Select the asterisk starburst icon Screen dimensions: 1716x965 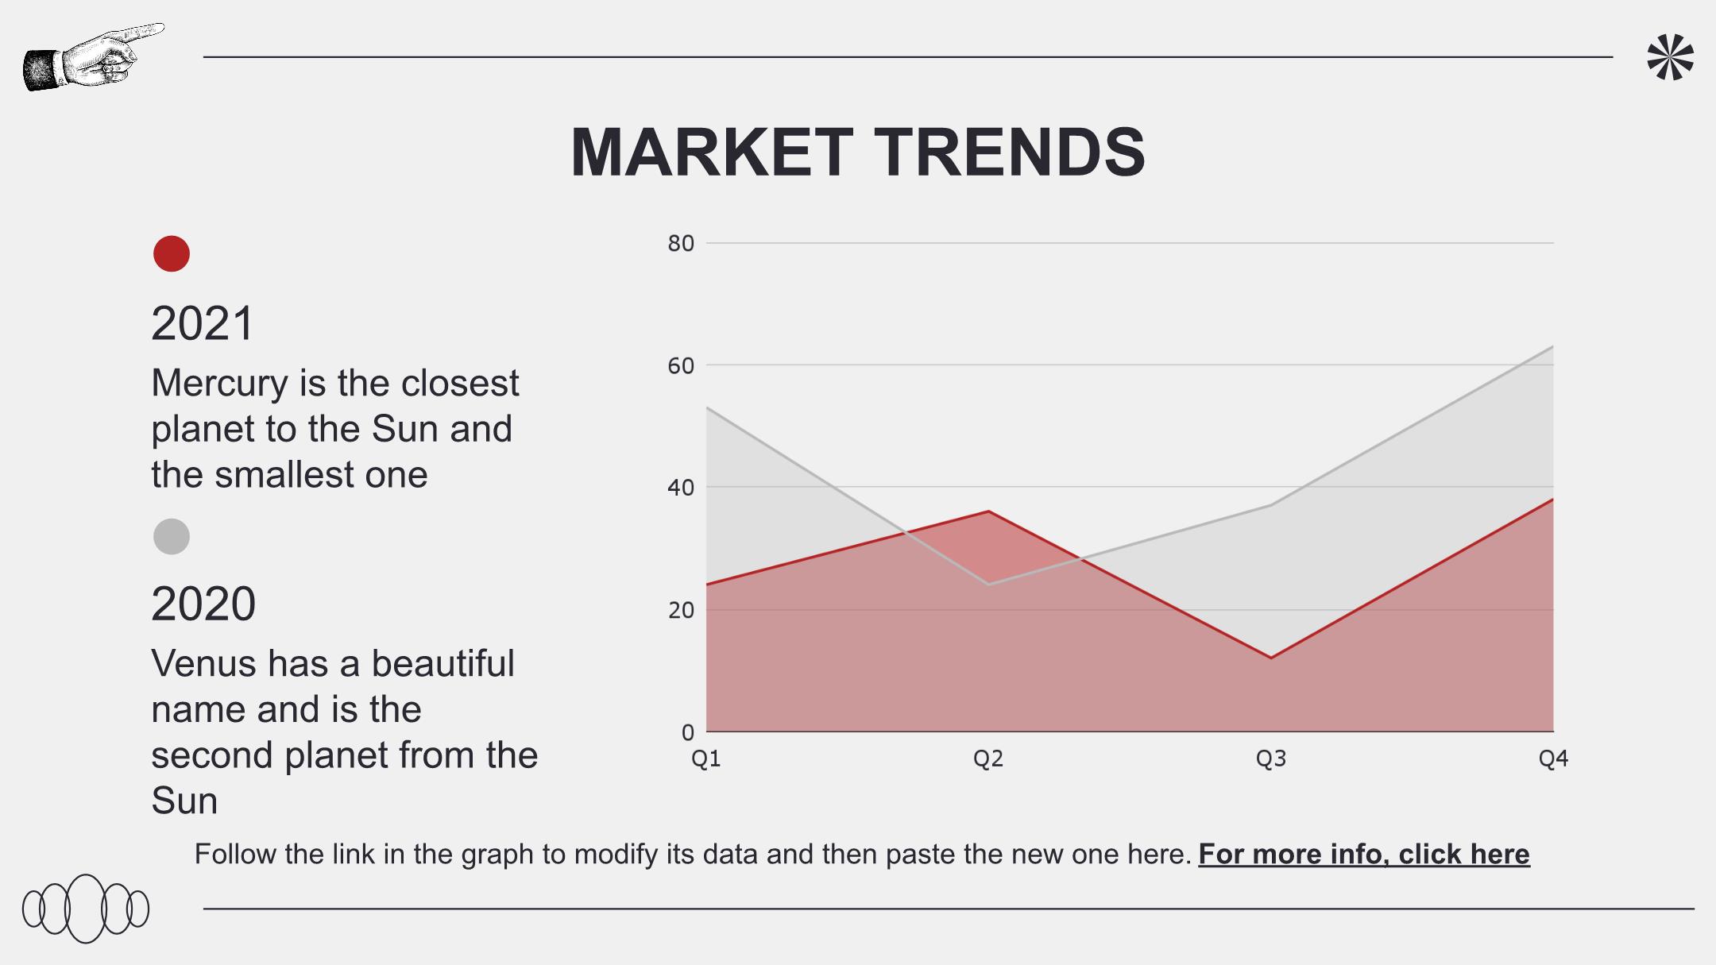[1670, 57]
